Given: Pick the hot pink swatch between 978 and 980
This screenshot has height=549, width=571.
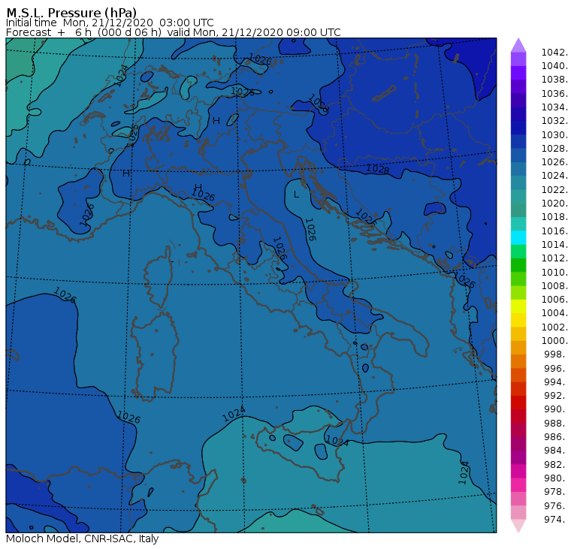Looking at the screenshot, I should click(x=518, y=485).
